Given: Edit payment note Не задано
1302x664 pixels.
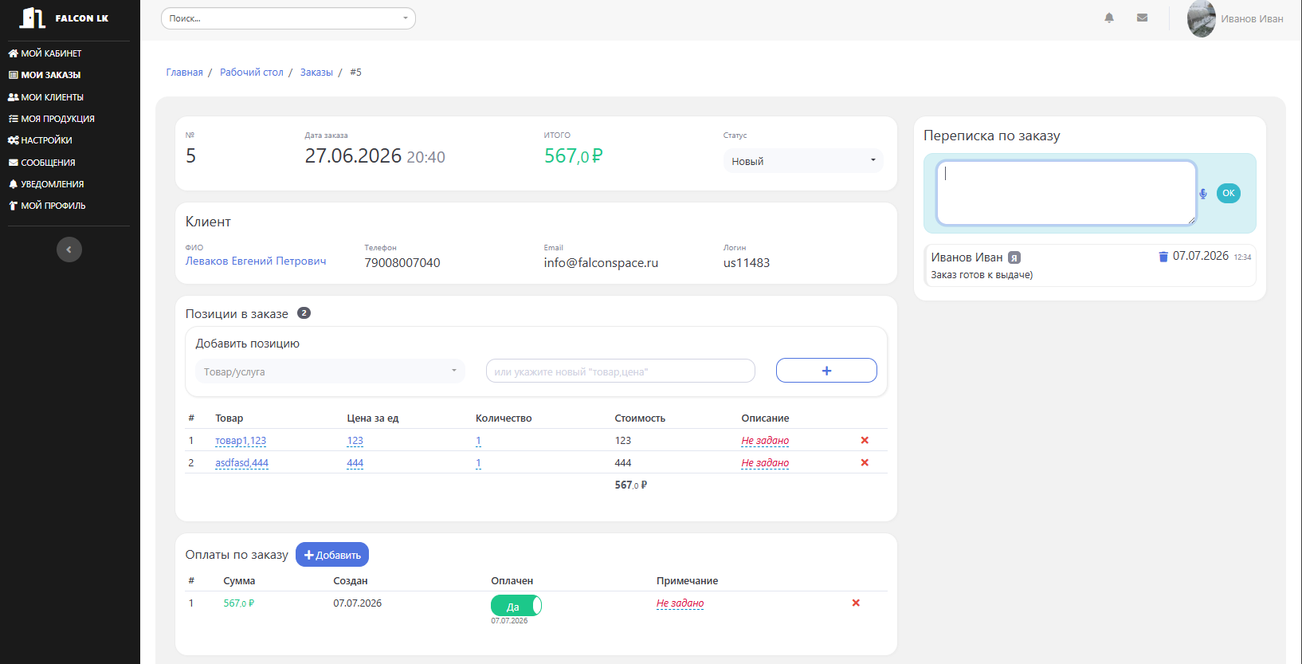Looking at the screenshot, I should [x=680, y=603].
